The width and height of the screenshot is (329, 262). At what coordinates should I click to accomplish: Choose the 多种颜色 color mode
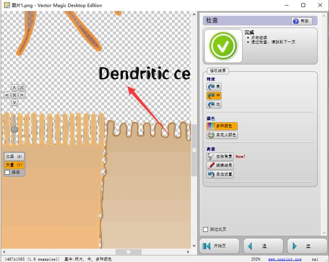point(222,126)
